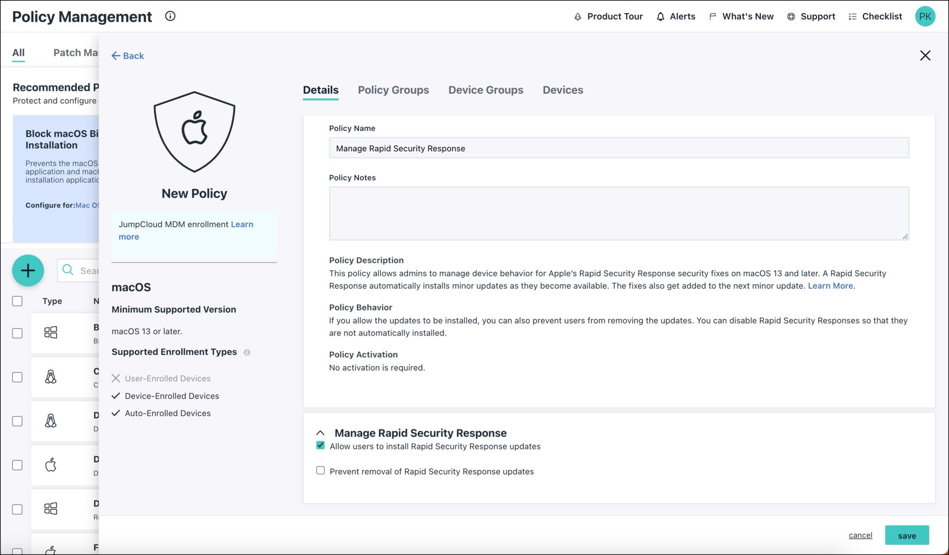Open the Alerts bell icon
The width and height of the screenshot is (949, 555).
point(660,16)
